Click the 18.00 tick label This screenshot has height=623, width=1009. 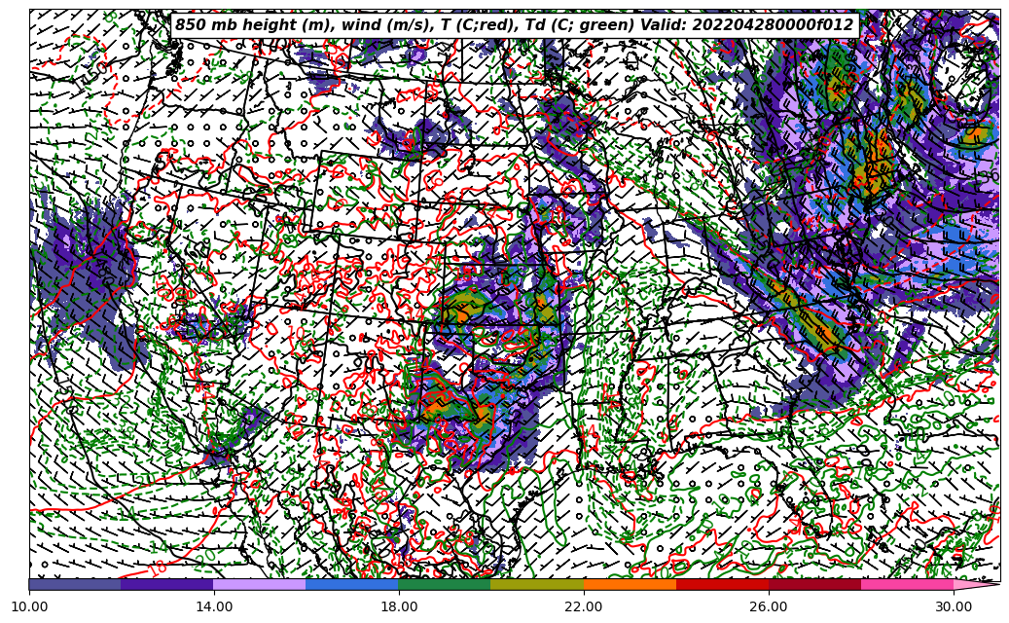point(399,606)
